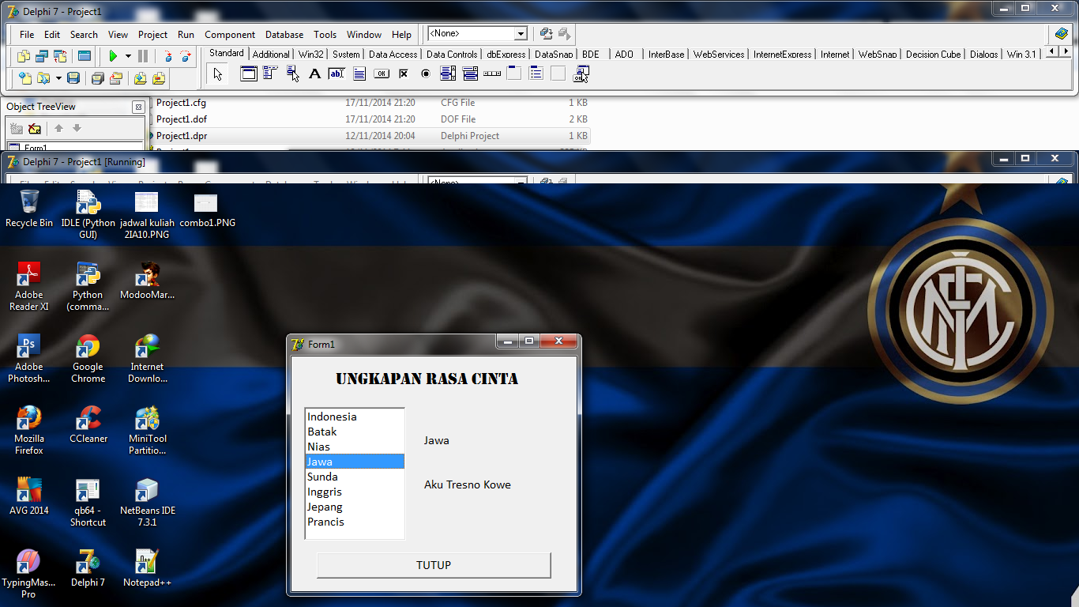Expand the Open file dropdown arrow

coord(58,78)
